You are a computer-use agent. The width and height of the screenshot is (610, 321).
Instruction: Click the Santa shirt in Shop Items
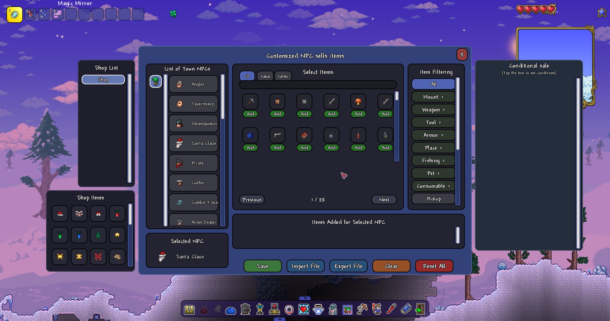(79, 213)
